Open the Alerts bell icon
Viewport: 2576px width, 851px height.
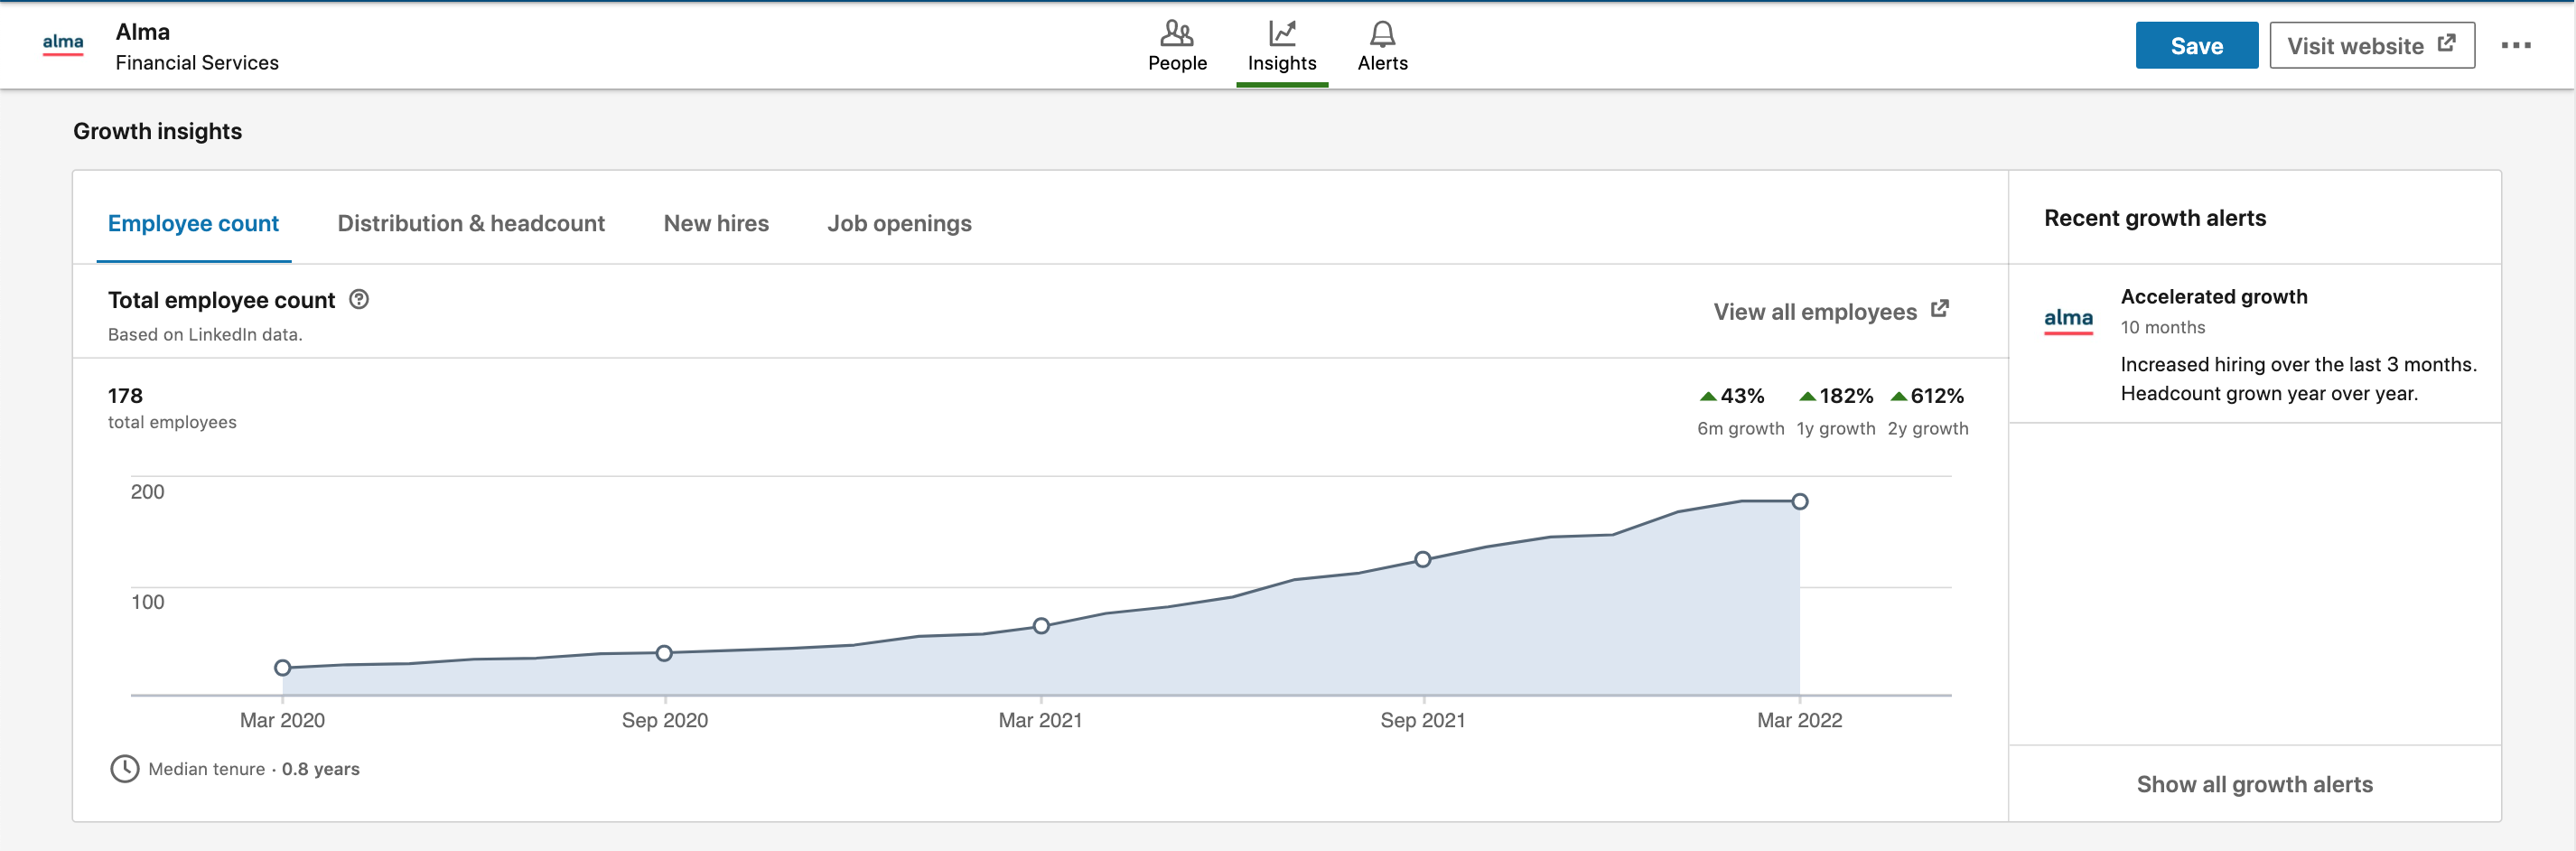(x=1382, y=34)
